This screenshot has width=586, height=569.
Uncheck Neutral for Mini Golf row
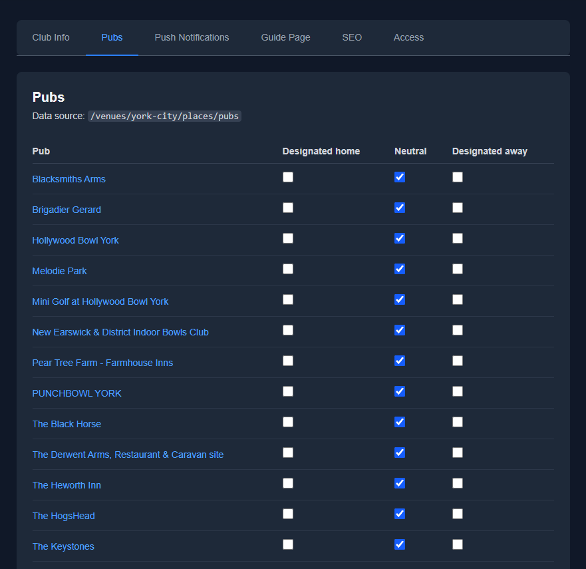(400, 300)
